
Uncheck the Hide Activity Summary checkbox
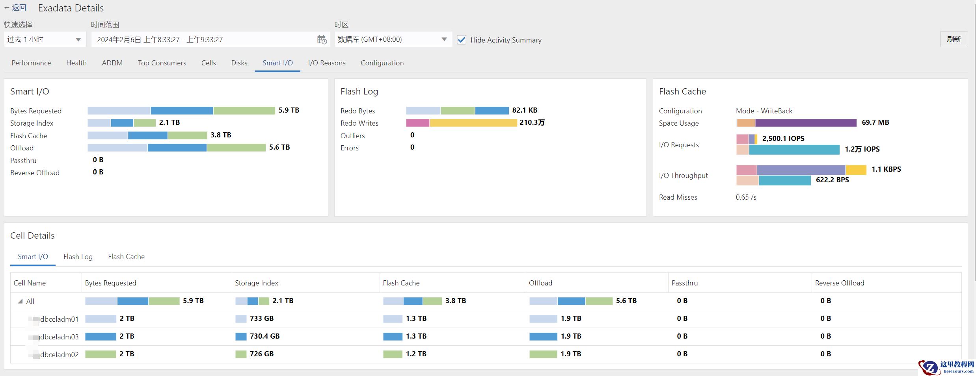click(x=461, y=40)
